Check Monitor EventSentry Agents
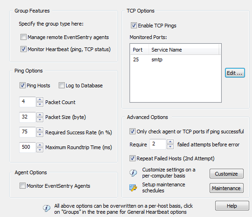 click(x=22, y=186)
